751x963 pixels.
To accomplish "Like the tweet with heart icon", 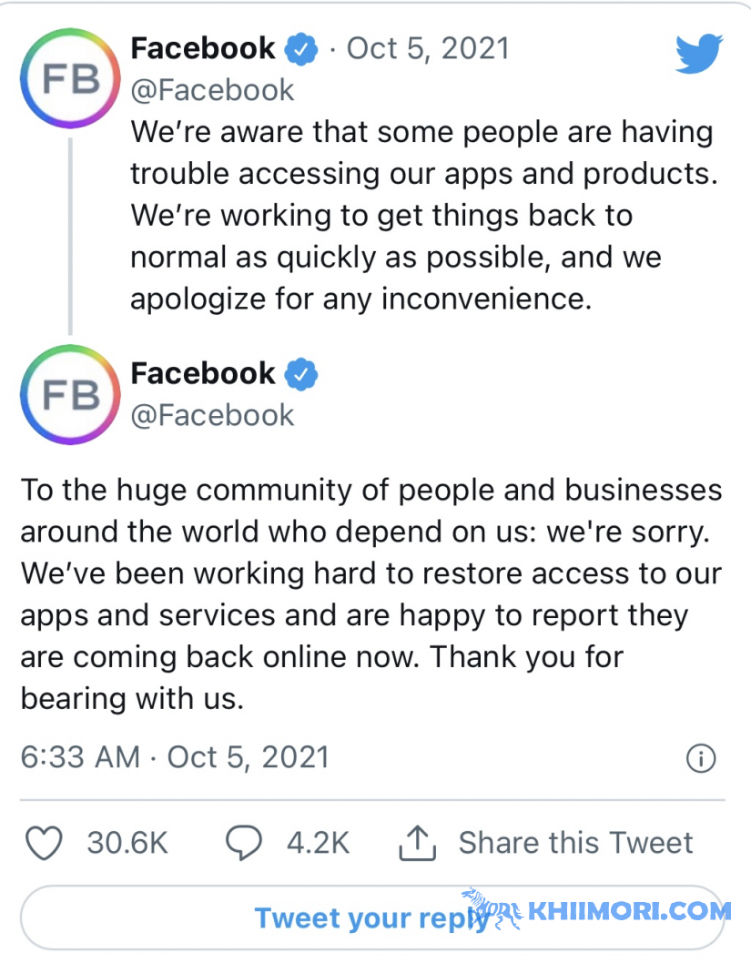I will [x=44, y=843].
